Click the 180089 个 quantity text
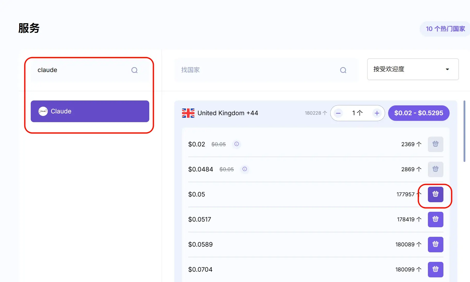The height and width of the screenshot is (282, 470). [408, 244]
